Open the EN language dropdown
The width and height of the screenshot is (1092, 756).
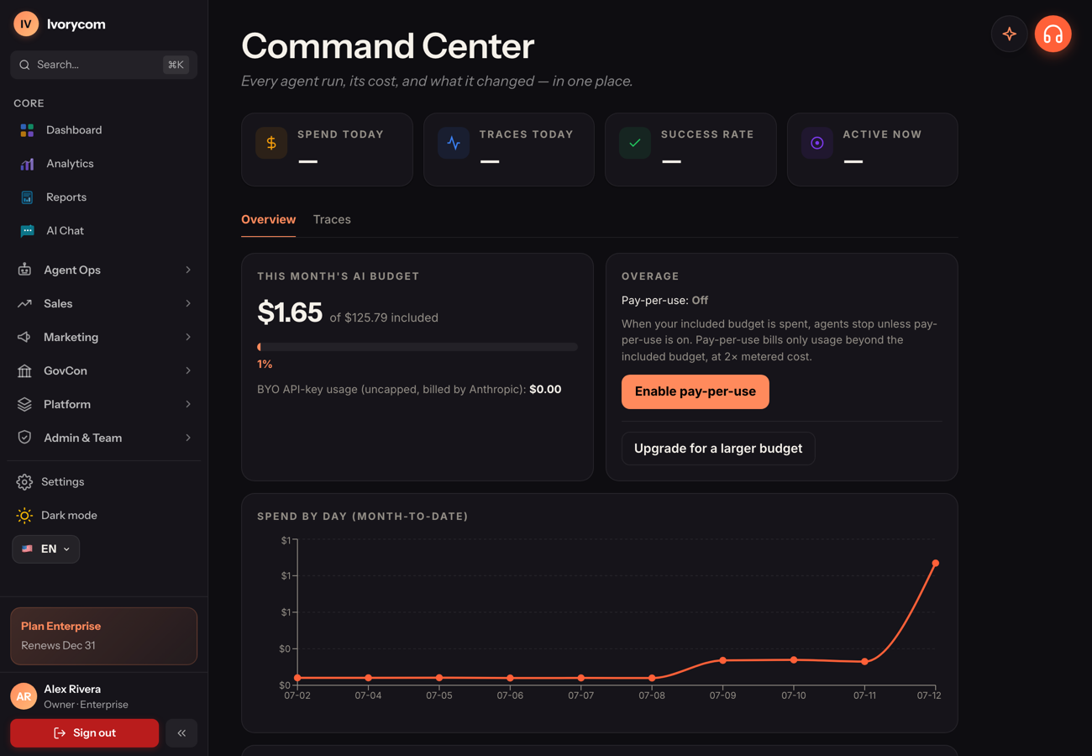coord(46,549)
